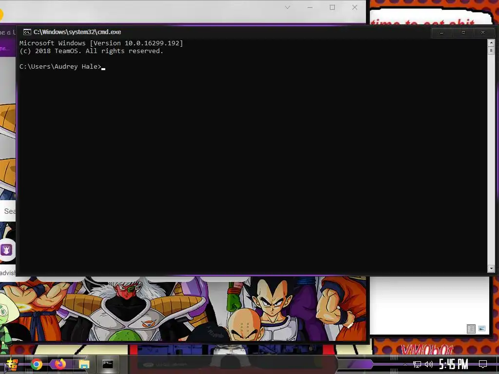Click the volume speaker tray icon
Image resolution: width=499 pixels, height=374 pixels.
[429, 364]
